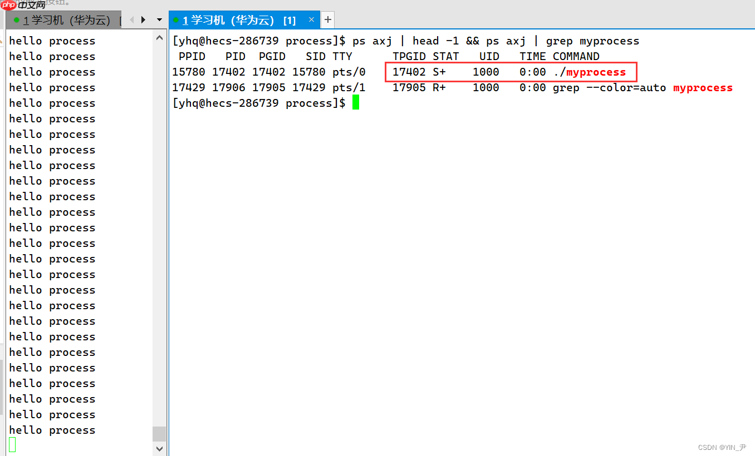Grab the left pane scrollbar thumb
Viewport: 755px width, 456px height.
pos(159,434)
